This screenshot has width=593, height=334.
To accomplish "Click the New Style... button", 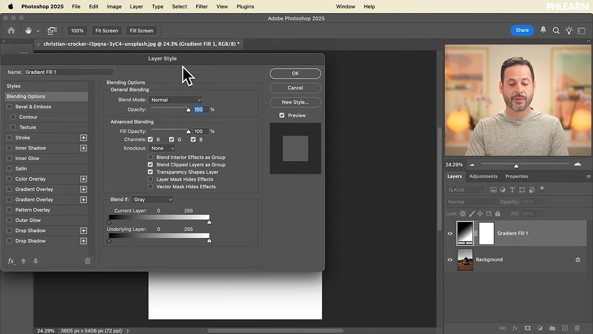I will (295, 102).
